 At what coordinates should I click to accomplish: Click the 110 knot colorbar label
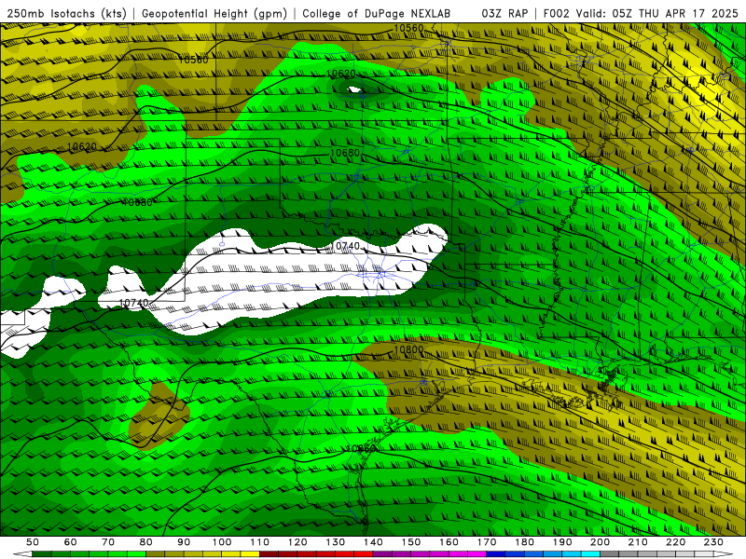click(x=260, y=542)
